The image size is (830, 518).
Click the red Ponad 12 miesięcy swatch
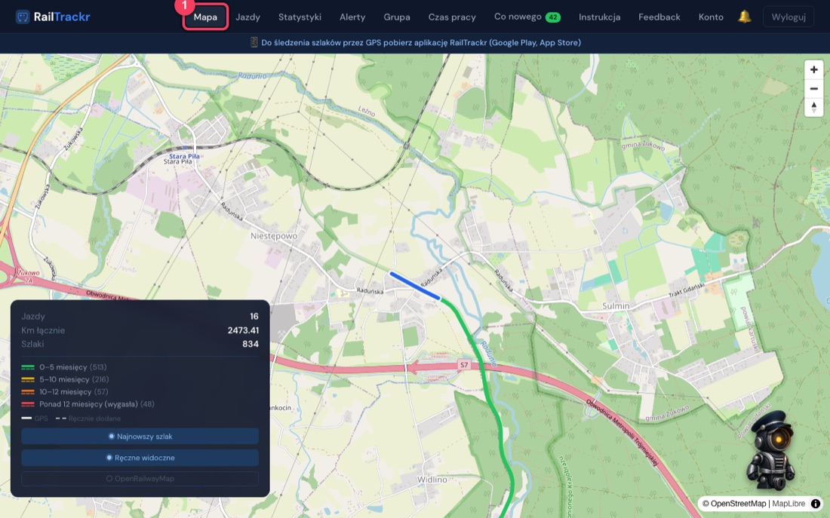[x=27, y=404]
